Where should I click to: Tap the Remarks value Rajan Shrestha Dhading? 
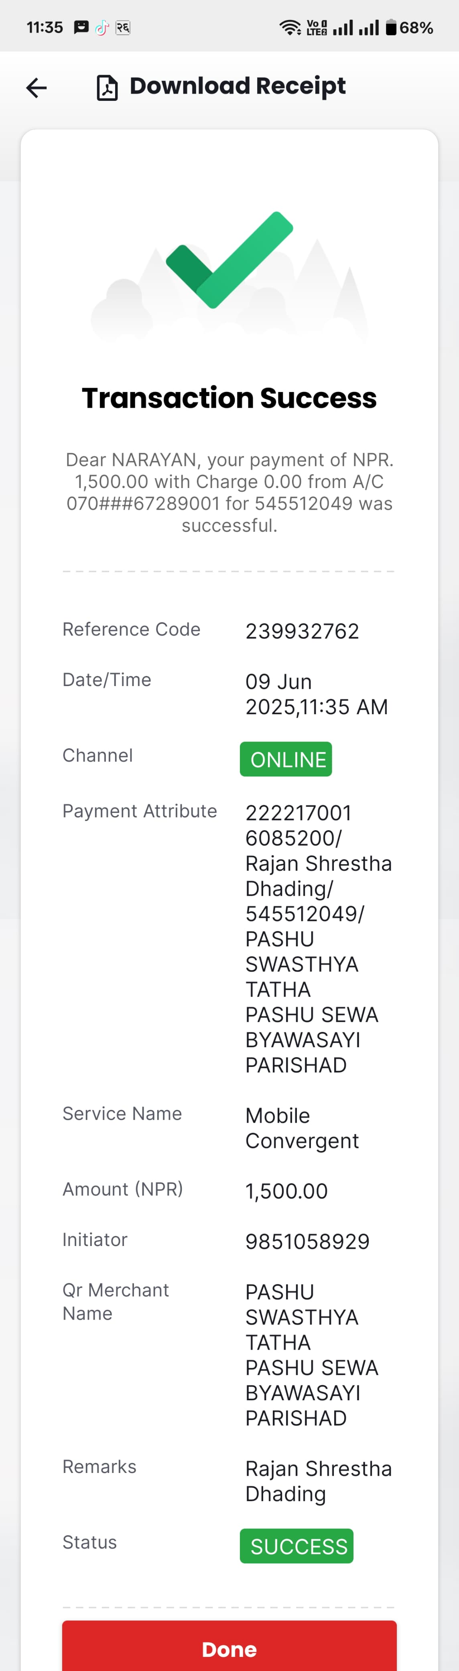(x=318, y=1481)
